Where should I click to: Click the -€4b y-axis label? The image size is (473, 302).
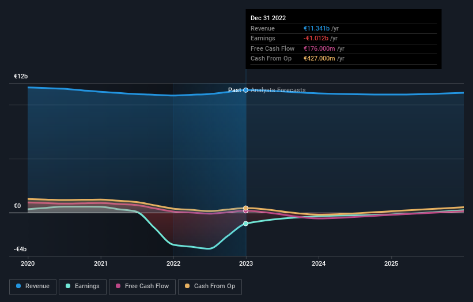20,249
